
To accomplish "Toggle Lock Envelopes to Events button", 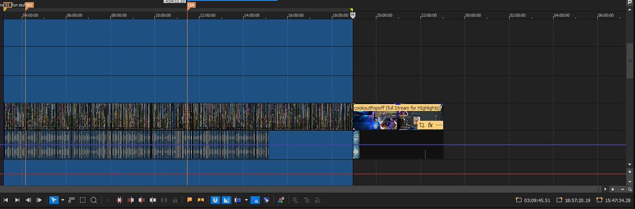I will pyautogui.click(x=255, y=200).
